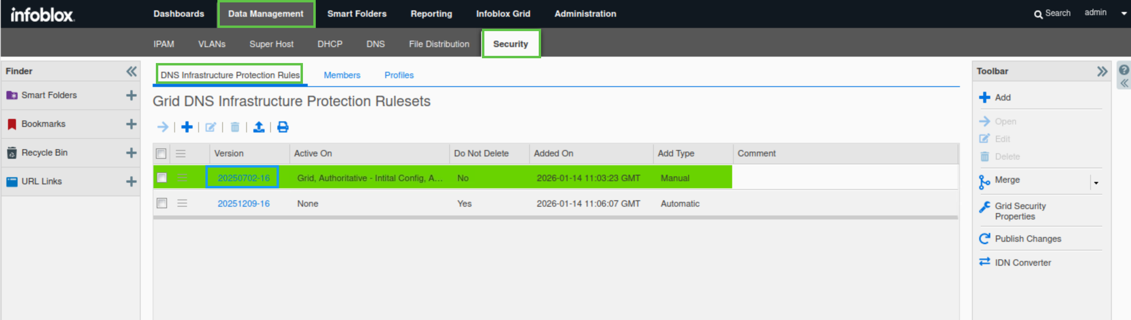Open ruleset version 20250702-16 link
Screen dimensions: 1131x320
coord(244,178)
